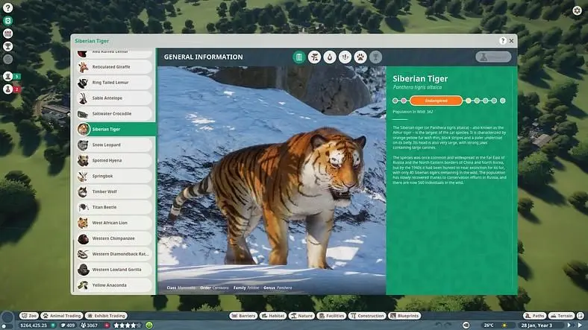Close the Siberian Tiger Zoopedia window

pyautogui.click(x=511, y=41)
